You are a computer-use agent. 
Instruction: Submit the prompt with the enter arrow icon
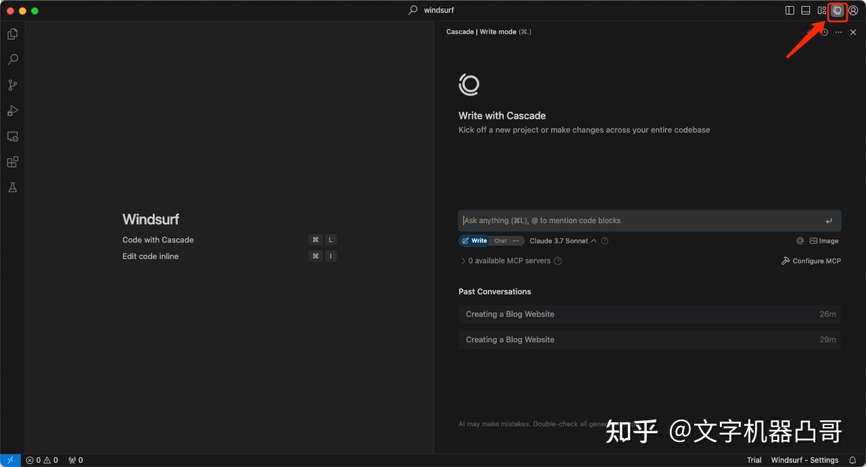829,221
